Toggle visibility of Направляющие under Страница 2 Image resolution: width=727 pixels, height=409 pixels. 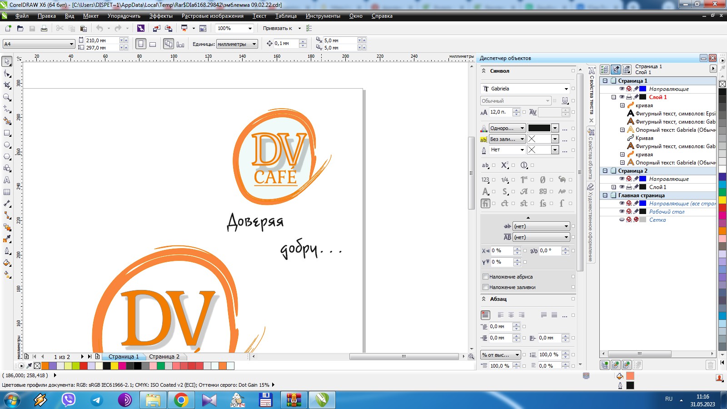622,179
